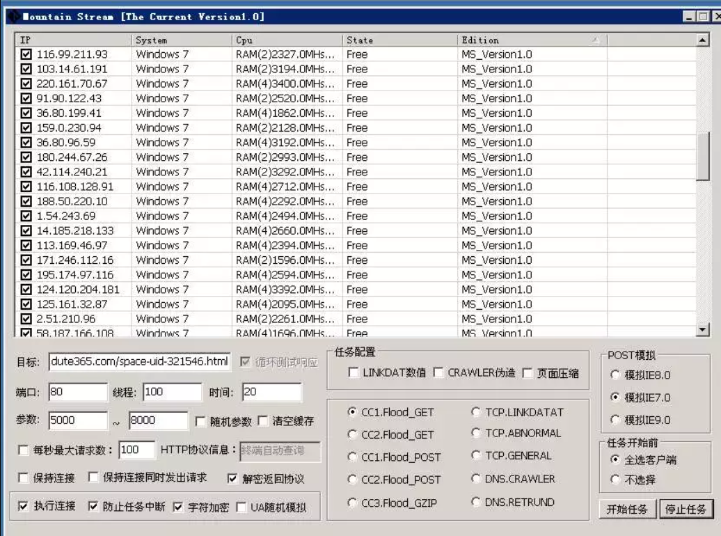721x536 pixels.
Task: Enable the LINKDAT数值 checkbox
Action: tap(353, 372)
